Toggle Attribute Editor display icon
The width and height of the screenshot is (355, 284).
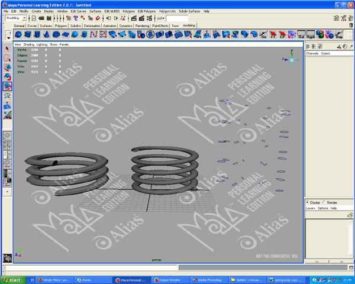coord(337,18)
